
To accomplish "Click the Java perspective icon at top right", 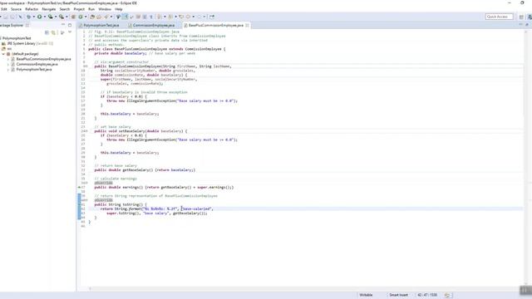I will [x=530, y=17].
